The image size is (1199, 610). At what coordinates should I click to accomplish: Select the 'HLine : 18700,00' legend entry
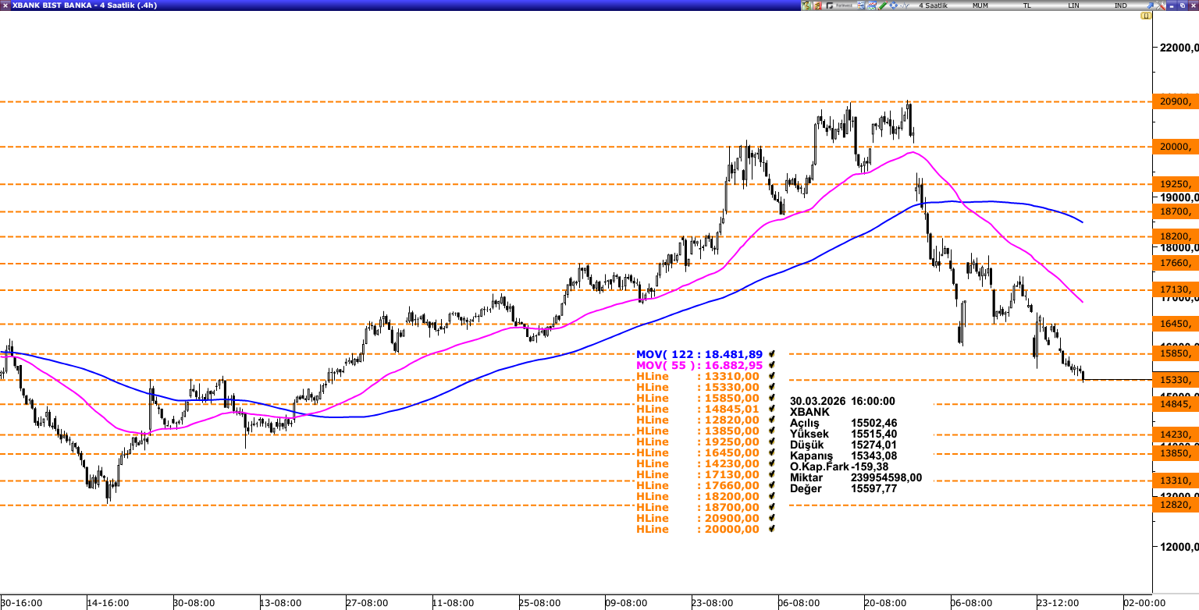698,507
